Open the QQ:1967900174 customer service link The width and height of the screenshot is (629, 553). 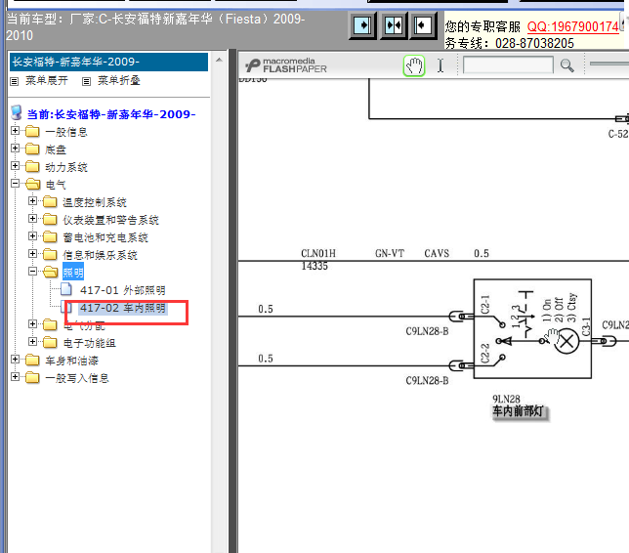[572, 27]
